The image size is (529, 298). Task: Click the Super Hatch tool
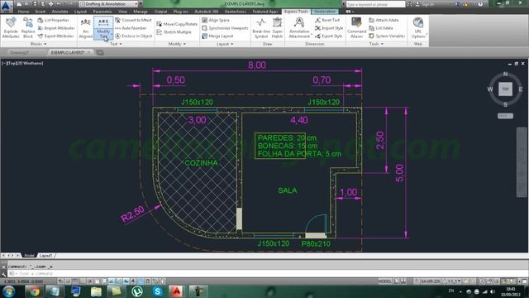278,27
